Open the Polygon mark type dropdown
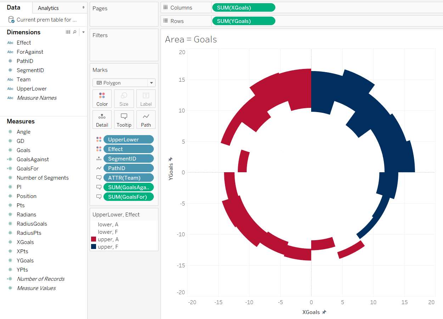 coord(124,83)
